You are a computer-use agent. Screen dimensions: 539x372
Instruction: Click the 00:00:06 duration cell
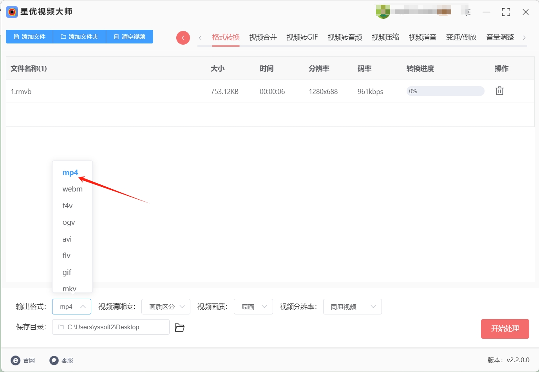272,92
